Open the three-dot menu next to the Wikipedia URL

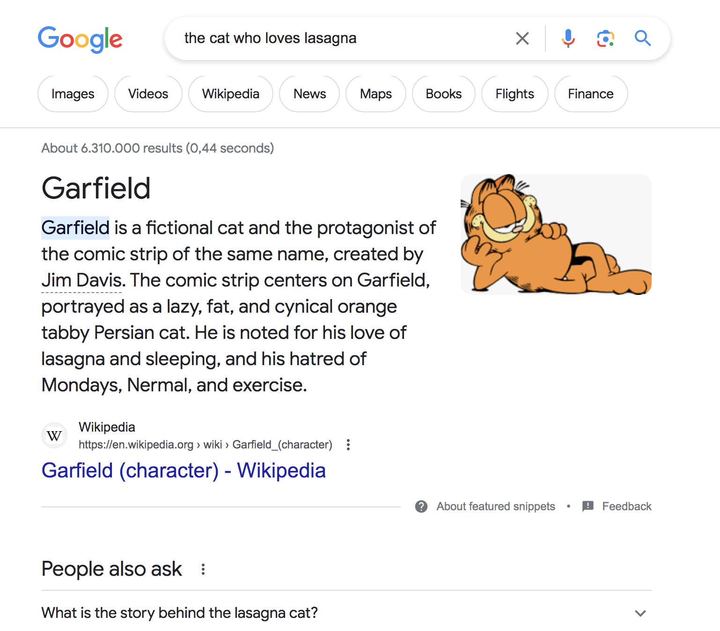[x=348, y=445]
